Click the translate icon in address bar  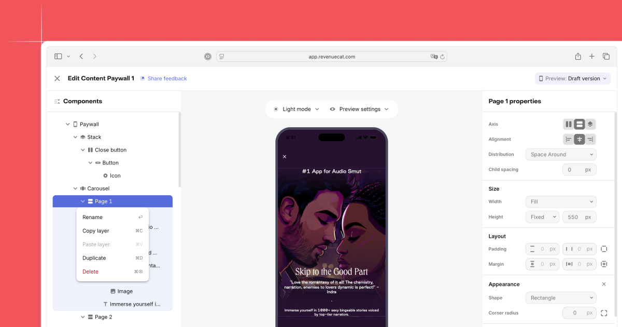[x=434, y=57]
